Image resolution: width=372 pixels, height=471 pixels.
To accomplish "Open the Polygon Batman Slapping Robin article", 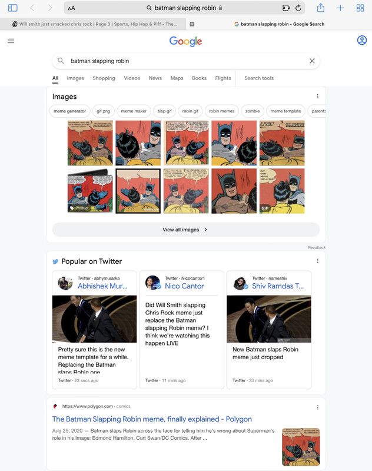I will pyautogui.click(x=152, y=419).
